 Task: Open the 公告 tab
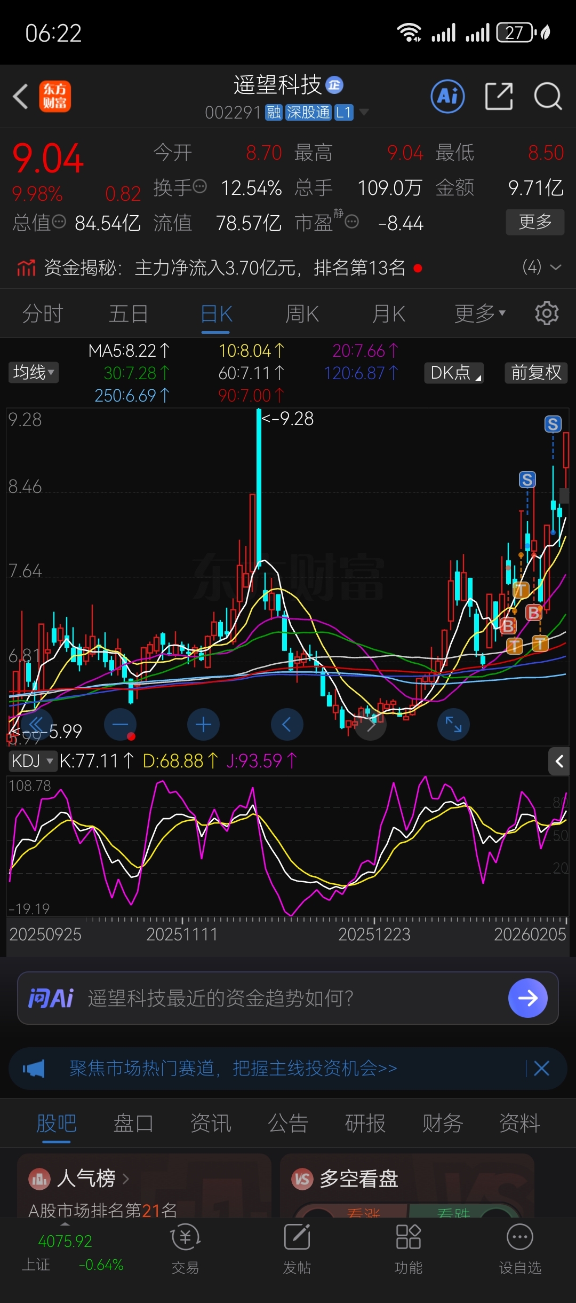(x=288, y=1123)
